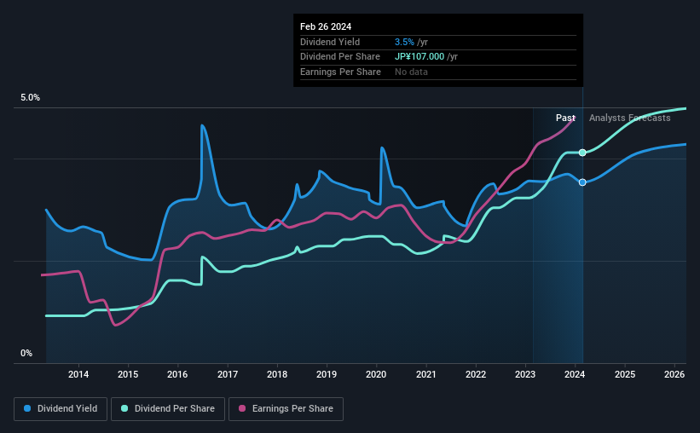Toggle the Earnings Per Share legend button
The width and height of the screenshot is (700, 433).
coord(286,409)
